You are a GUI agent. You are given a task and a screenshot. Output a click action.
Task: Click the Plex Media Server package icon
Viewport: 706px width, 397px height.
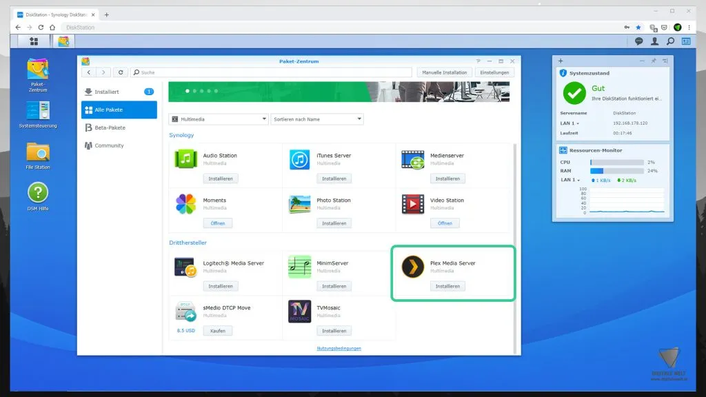tap(413, 267)
